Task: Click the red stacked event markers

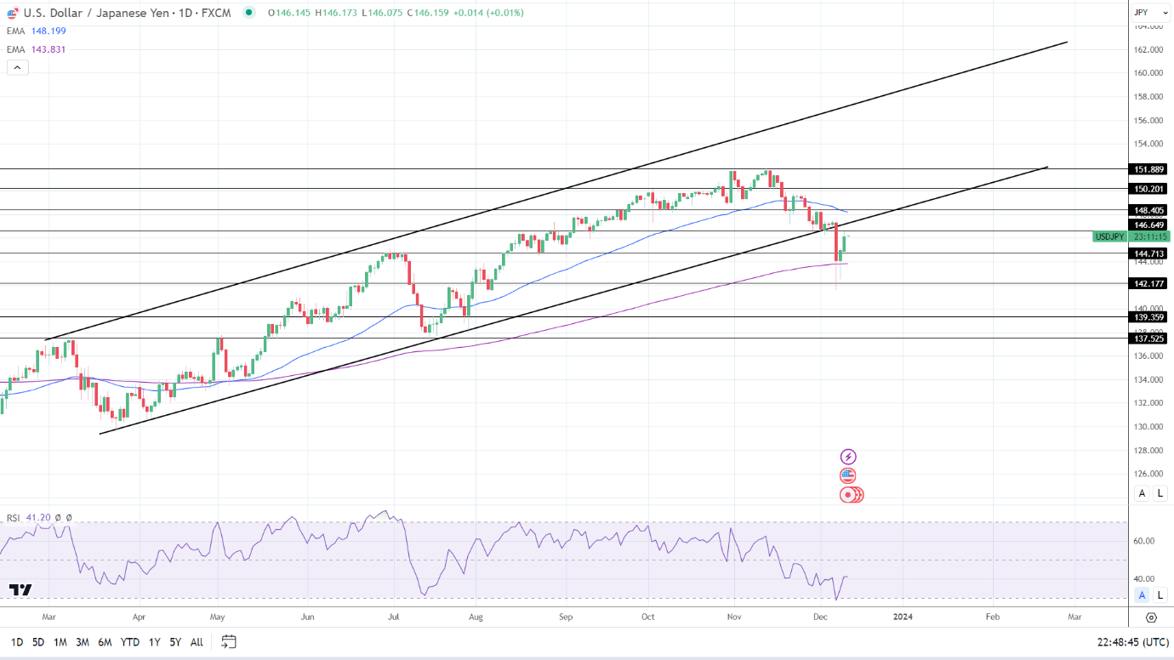Action: click(852, 494)
